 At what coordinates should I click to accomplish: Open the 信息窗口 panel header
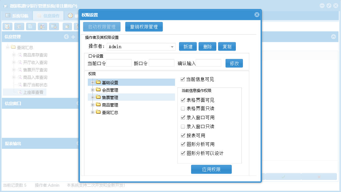pyautogui.click(x=40, y=103)
